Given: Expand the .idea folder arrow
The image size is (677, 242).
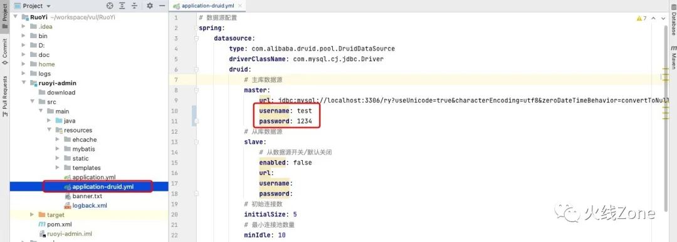Looking at the screenshot, I should (24, 27).
